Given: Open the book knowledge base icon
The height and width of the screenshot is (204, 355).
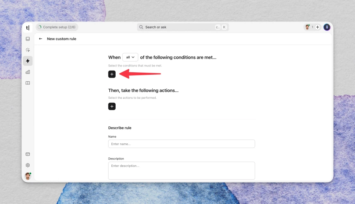Looking at the screenshot, I should coord(28,83).
